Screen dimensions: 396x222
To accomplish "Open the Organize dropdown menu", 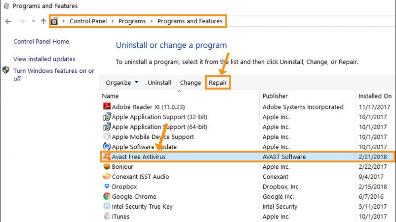I will point(122,83).
